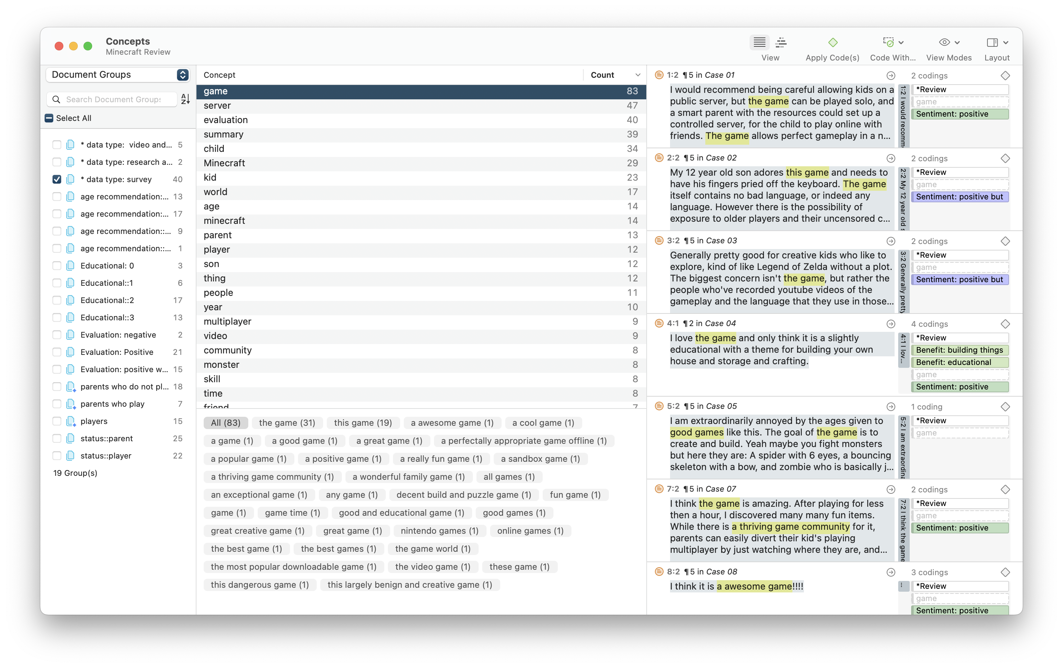
Task: Switch to list view icon in toolbar
Action: (x=759, y=42)
